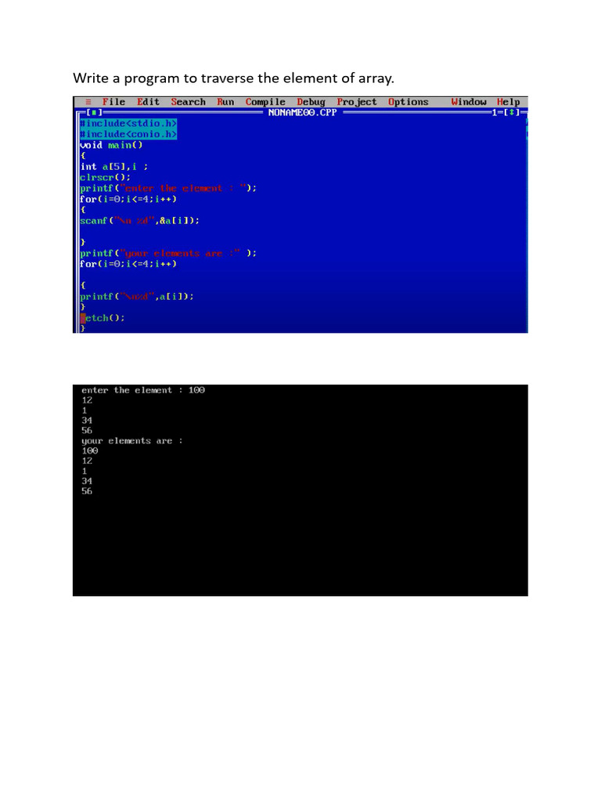The image size is (601, 802).
Task: Click the printf("\n%d",a[i]); line
Action: click(x=137, y=297)
